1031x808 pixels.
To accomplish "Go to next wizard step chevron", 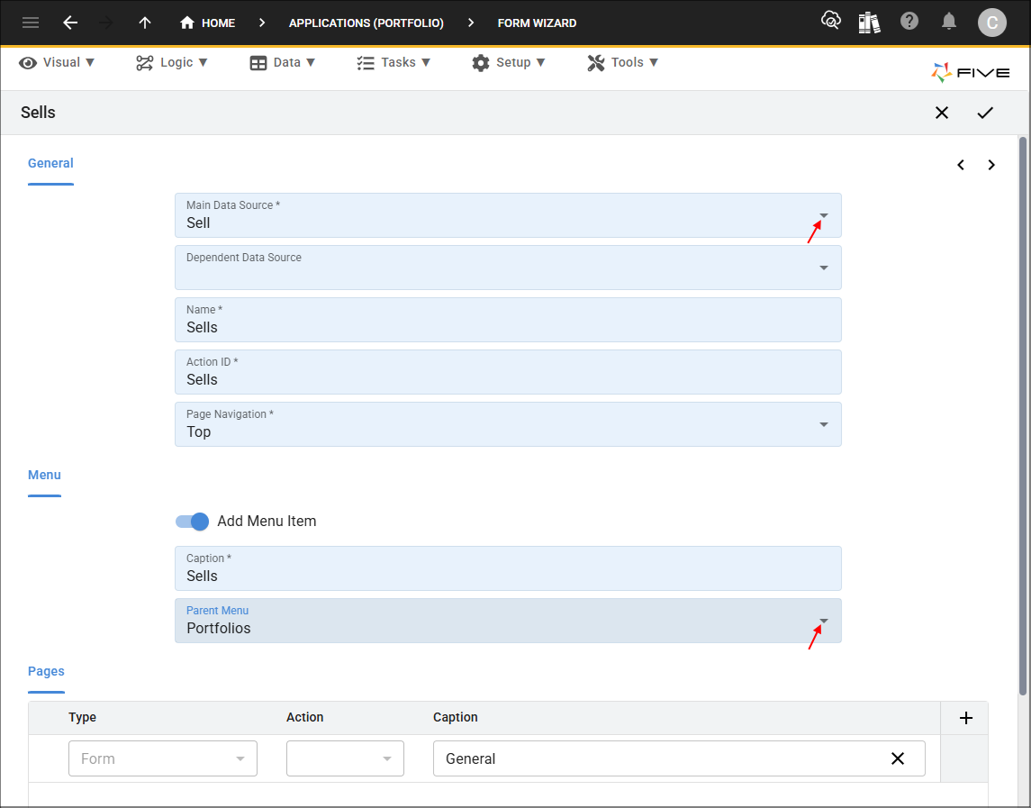I will coord(991,165).
